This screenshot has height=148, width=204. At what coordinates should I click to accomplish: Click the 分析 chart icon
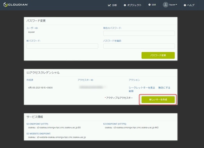click(x=109, y=5)
